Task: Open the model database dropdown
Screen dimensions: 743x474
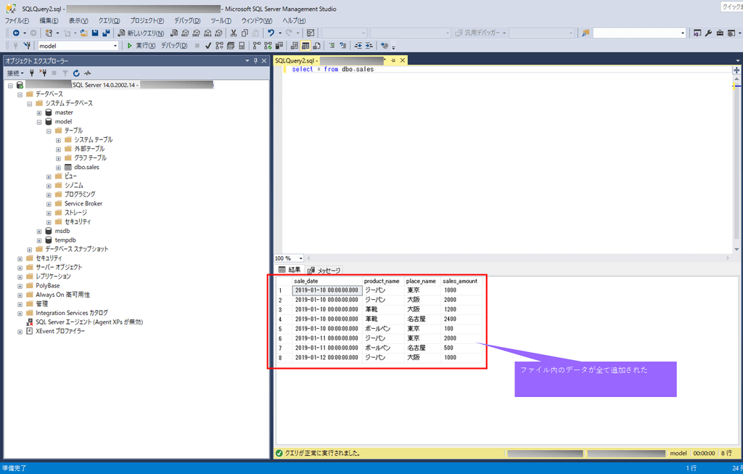Action: tap(114, 45)
